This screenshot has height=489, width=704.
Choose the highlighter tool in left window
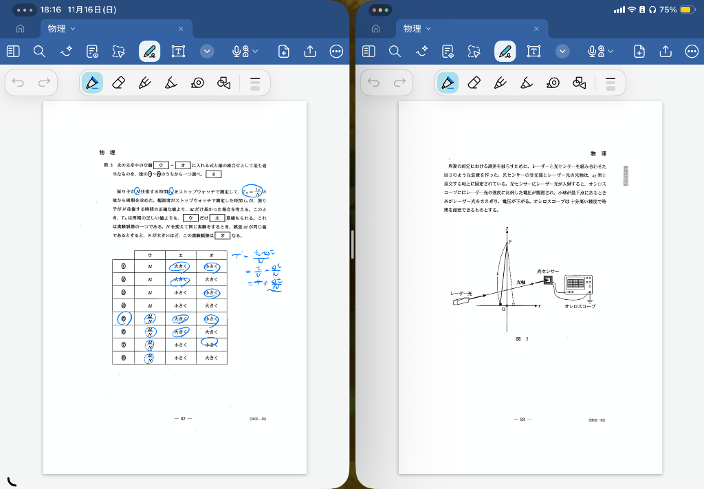[171, 83]
